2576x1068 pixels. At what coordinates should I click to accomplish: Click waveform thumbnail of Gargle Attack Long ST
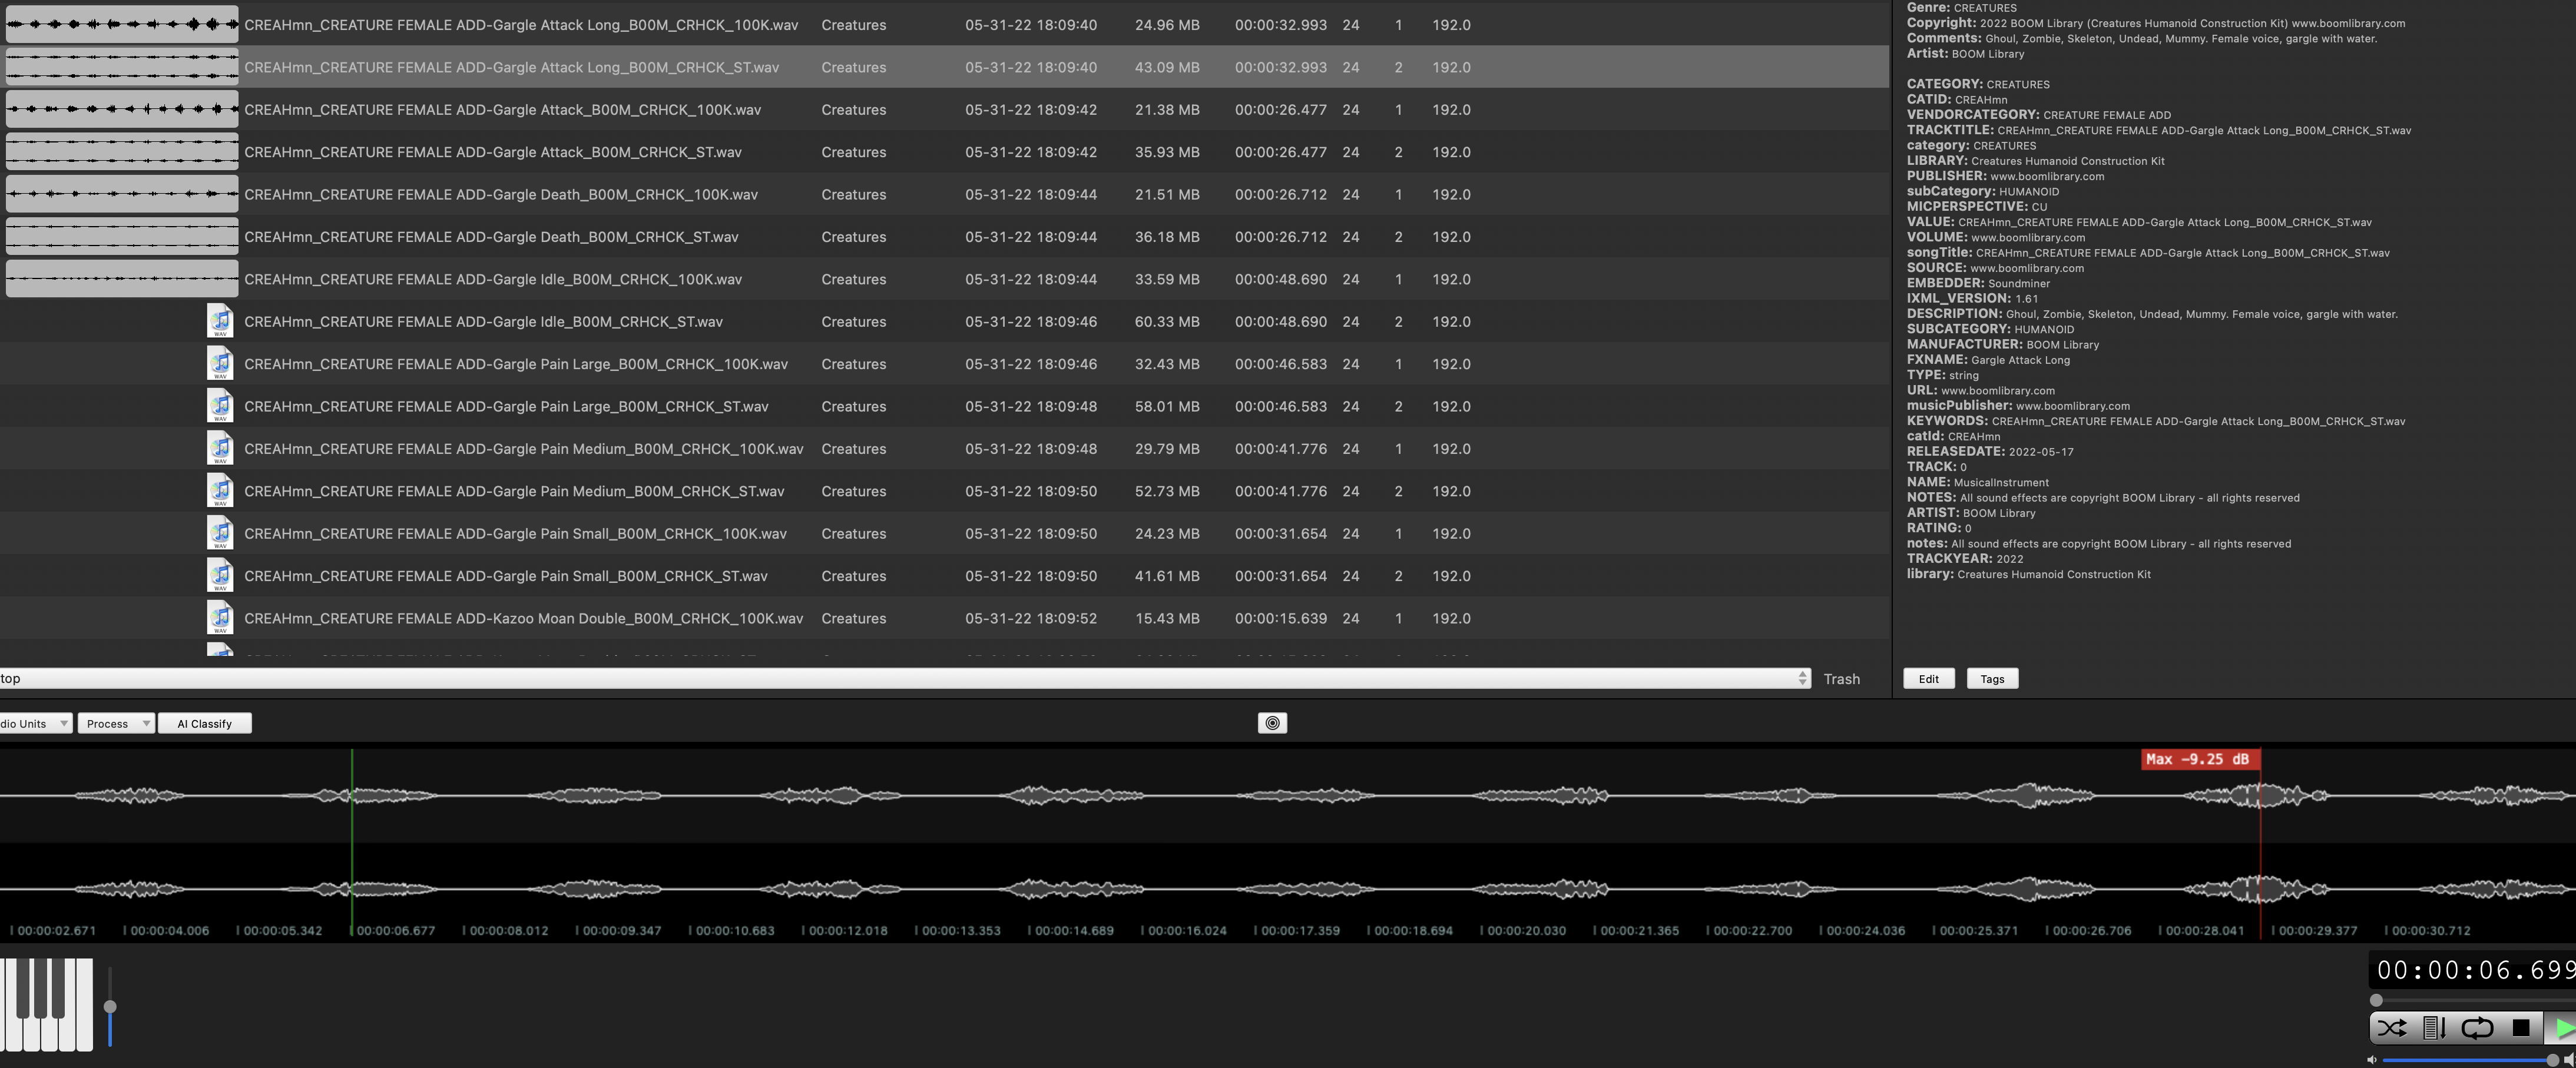point(122,67)
